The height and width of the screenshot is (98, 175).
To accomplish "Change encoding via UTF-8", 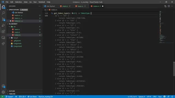I will tap(149, 97).
